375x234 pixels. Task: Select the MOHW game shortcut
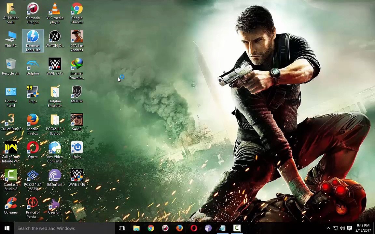click(x=77, y=95)
